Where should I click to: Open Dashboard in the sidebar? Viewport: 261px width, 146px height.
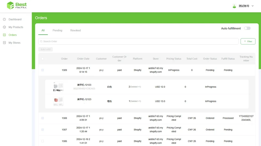15,19
